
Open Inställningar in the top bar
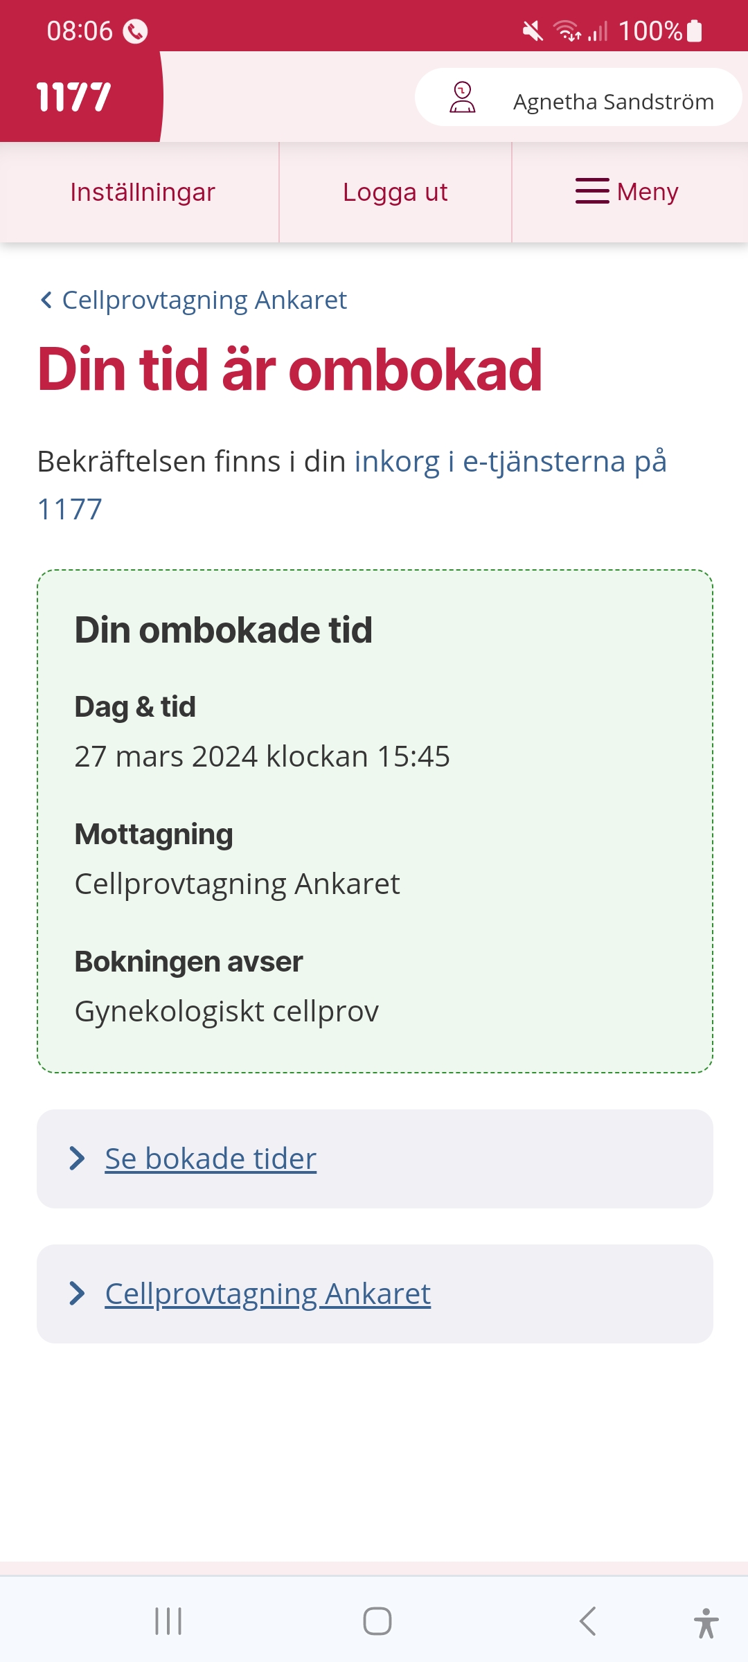pyautogui.click(x=143, y=192)
